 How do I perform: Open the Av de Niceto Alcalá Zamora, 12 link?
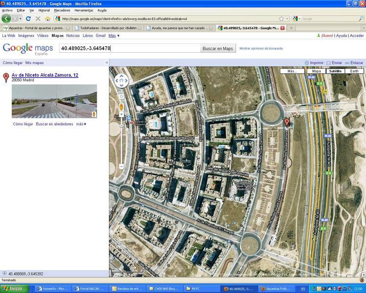pyautogui.click(x=45, y=75)
